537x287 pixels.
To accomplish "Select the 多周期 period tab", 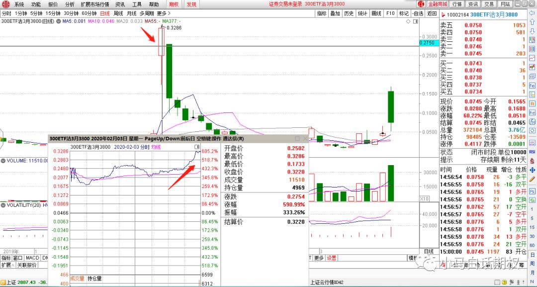I will click(x=147, y=13).
